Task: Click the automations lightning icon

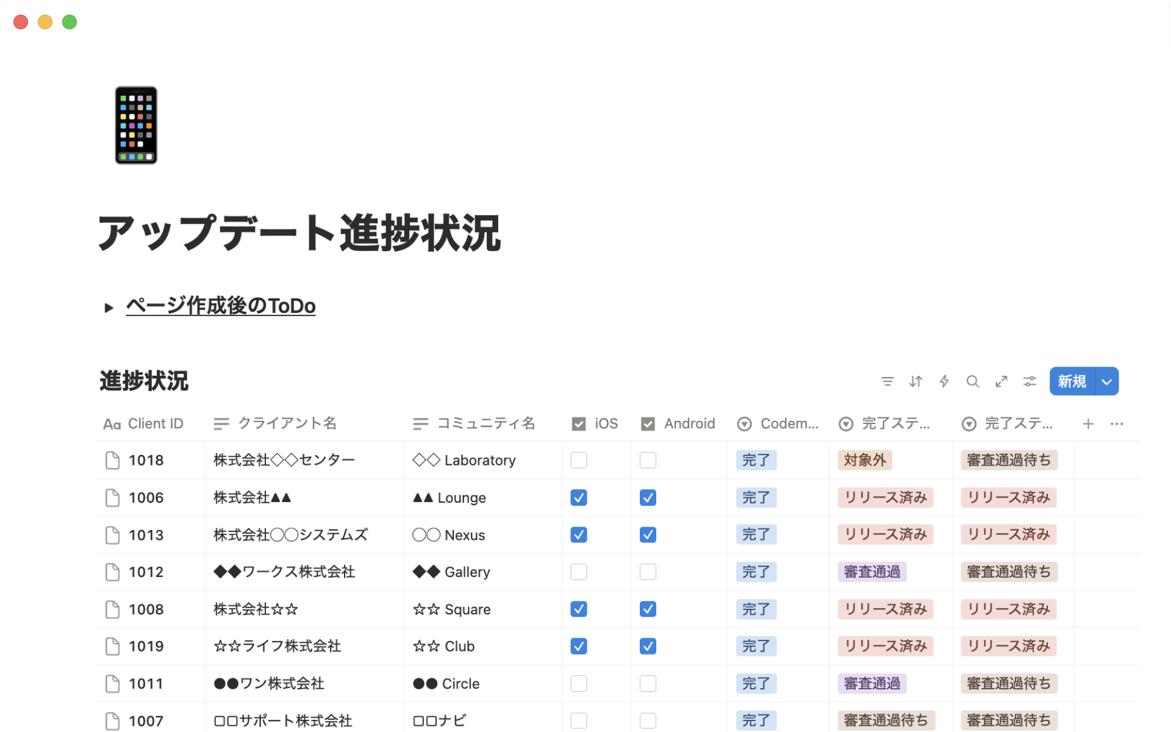Action: click(x=944, y=381)
